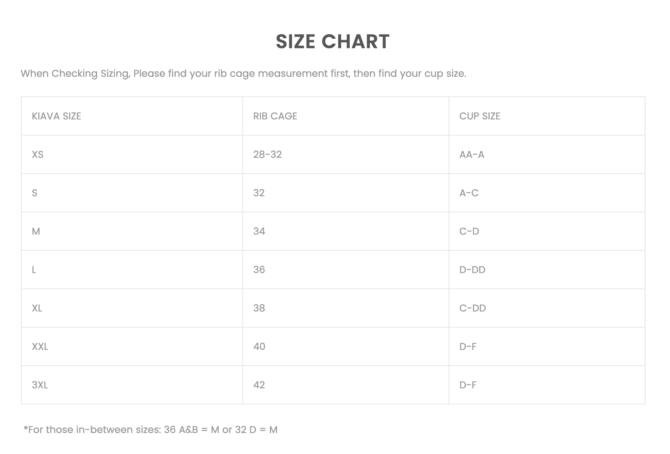Click the C-DD cup size cell
Screen dimensions: 670x454
point(472,308)
